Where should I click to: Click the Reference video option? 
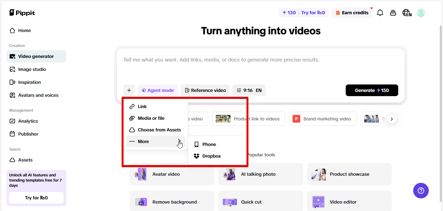(205, 90)
